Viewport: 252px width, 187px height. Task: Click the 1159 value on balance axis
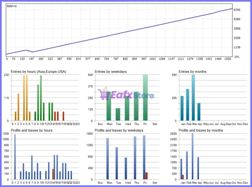[x=237, y=47]
